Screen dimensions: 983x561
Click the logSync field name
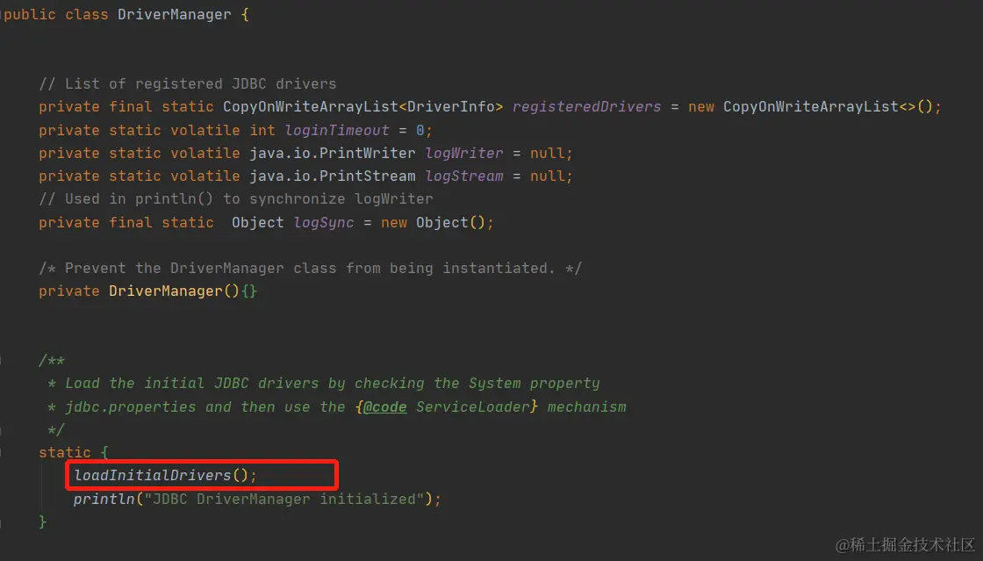[324, 222]
